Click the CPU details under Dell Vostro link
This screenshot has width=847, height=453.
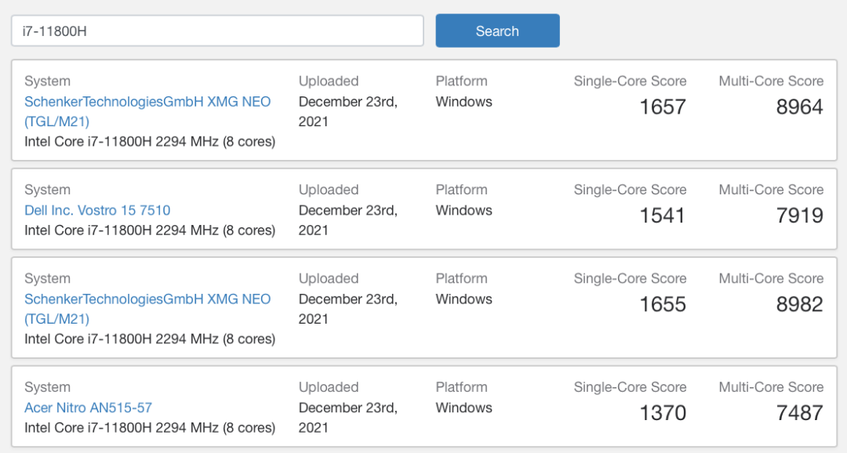150,230
